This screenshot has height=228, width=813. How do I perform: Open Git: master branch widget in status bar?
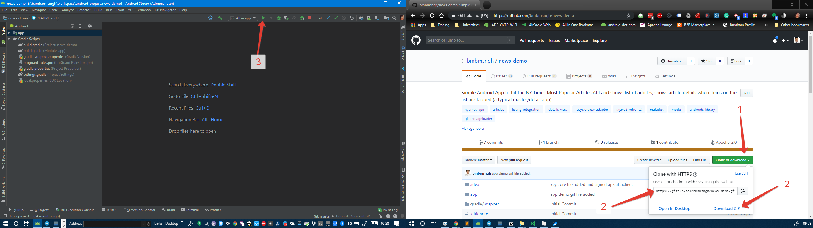click(323, 216)
